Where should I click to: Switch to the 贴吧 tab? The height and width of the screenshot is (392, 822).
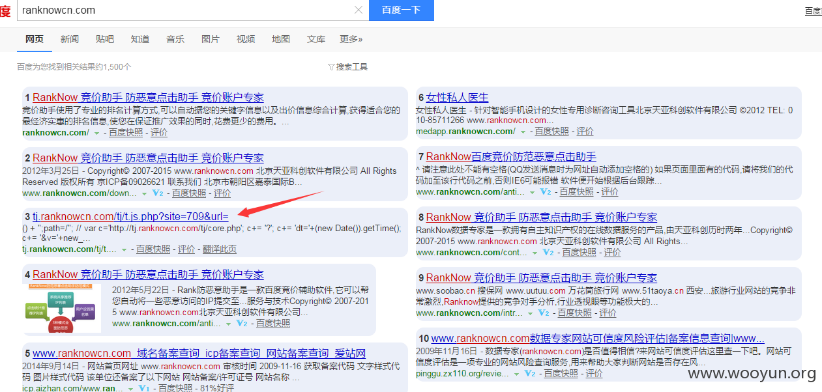[105, 39]
